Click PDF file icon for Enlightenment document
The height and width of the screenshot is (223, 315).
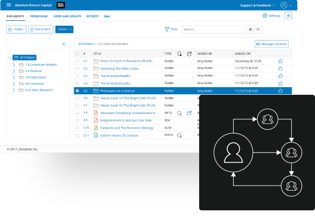point(96,121)
